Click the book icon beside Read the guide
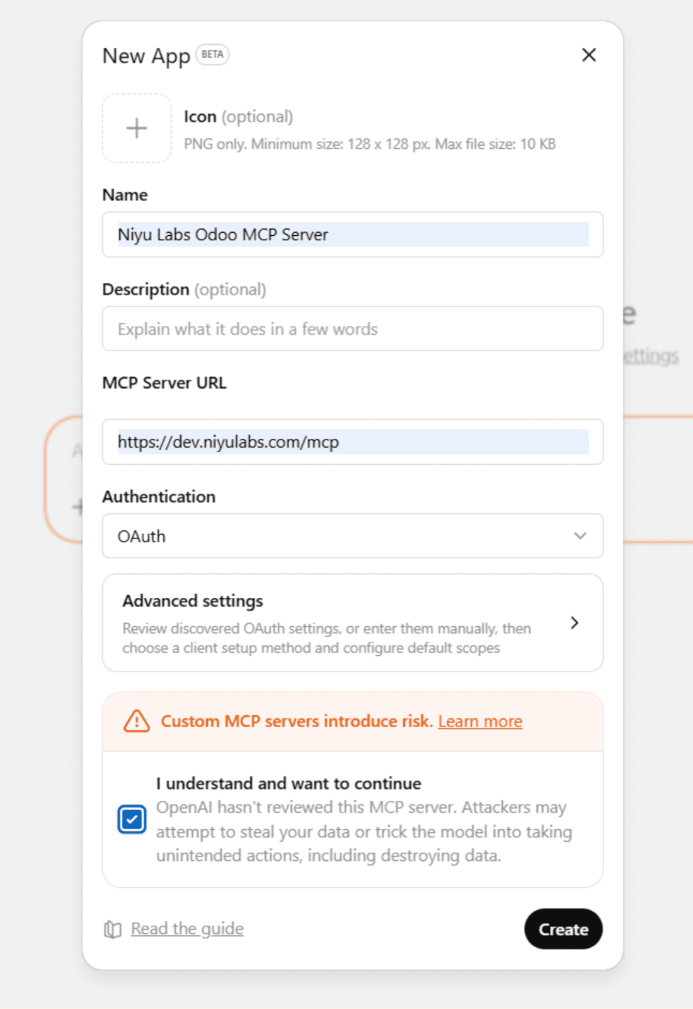Viewport: 693px width, 1009px height. tap(113, 929)
